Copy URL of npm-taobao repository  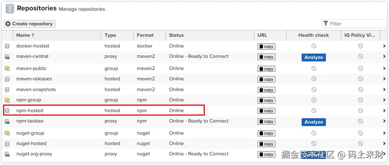pyautogui.click(x=266, y=121)
